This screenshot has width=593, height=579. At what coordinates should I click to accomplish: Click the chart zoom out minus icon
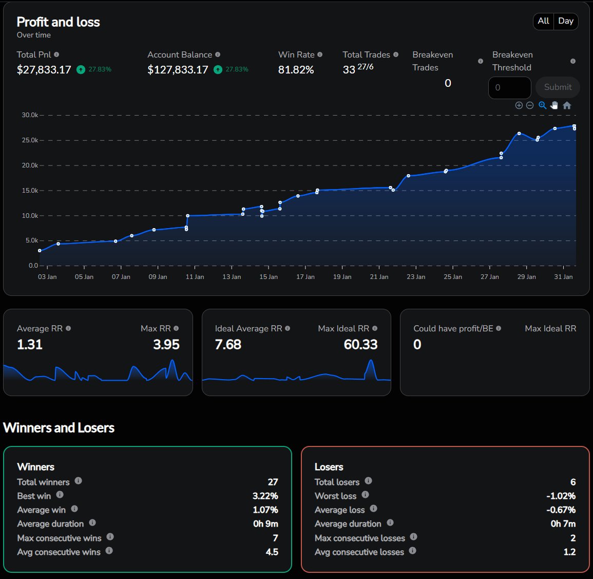(x=530, y=106)
